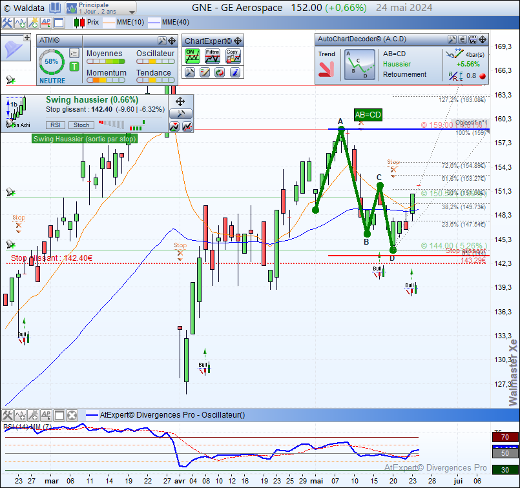
Task: Click the red Trend down arrow
Action: pyautogui.click(x=326, y=70)
